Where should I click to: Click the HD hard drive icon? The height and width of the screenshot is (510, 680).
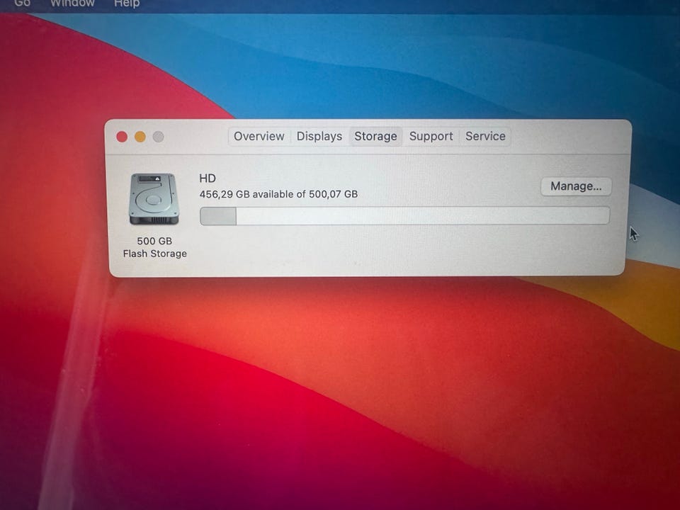pos(154,199)
